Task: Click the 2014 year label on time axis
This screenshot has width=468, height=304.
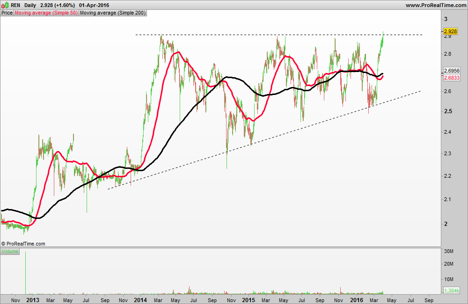Action: 140,300
